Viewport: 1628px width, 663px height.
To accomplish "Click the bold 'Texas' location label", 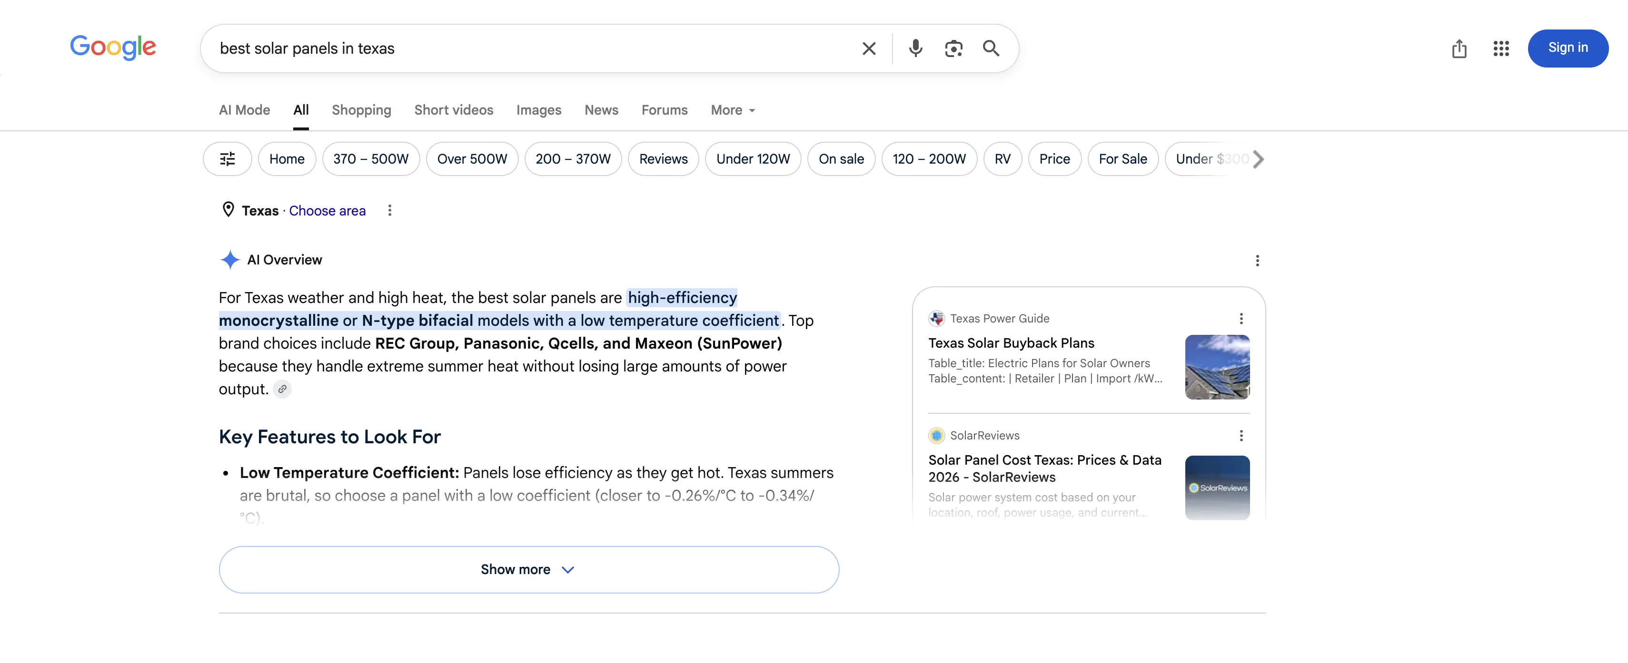I will pos(260,211).
